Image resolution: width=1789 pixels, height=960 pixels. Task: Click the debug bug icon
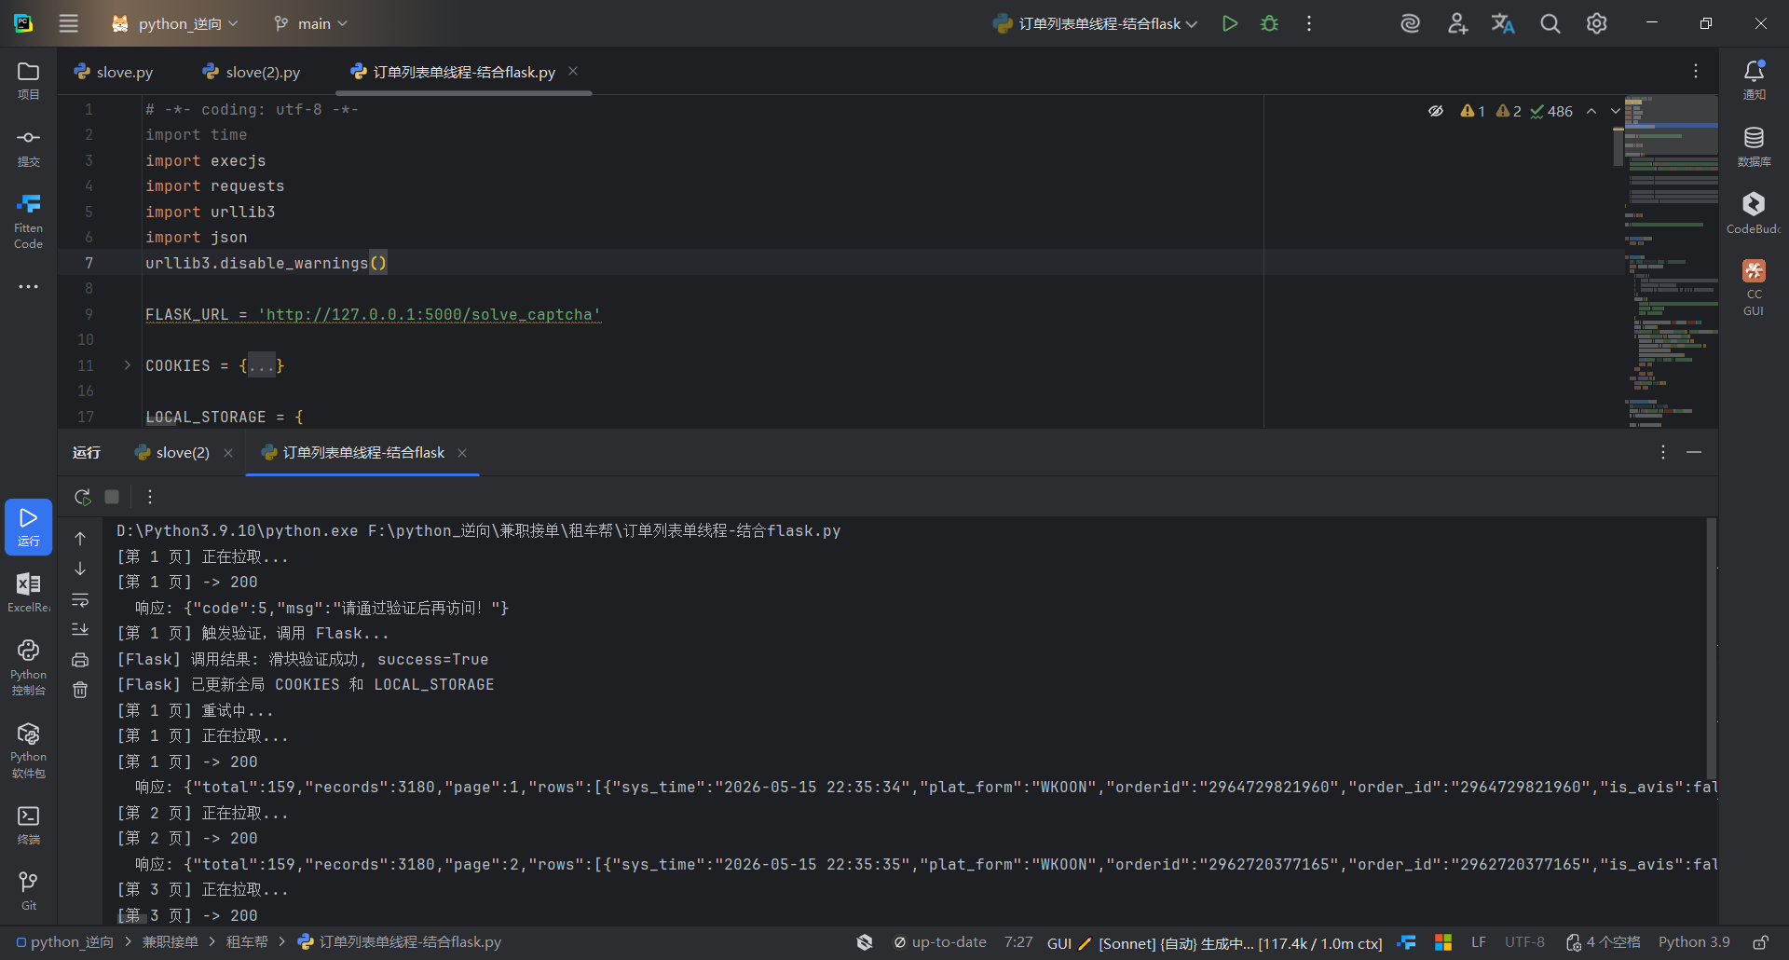coord(1269,23)
